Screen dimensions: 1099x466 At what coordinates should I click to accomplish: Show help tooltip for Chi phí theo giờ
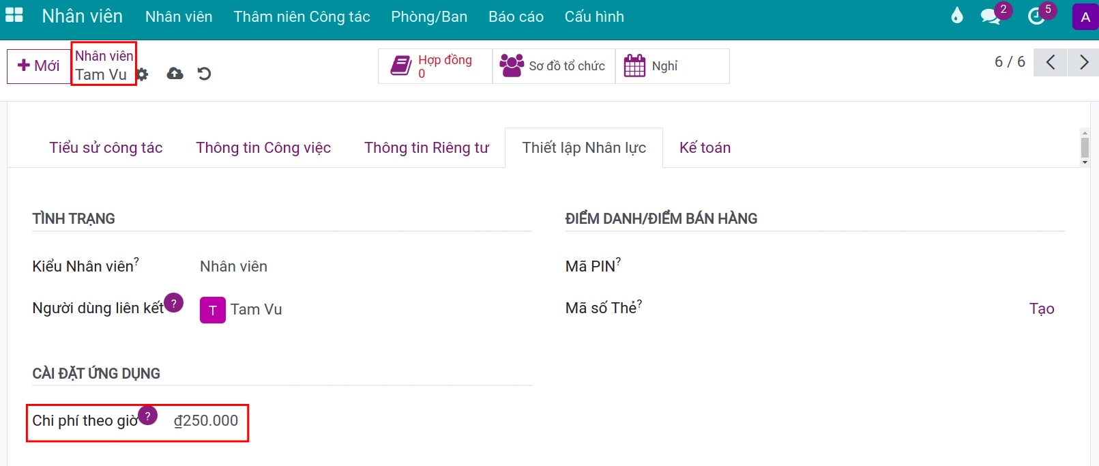pyautogui.click(x=147, y=415)
